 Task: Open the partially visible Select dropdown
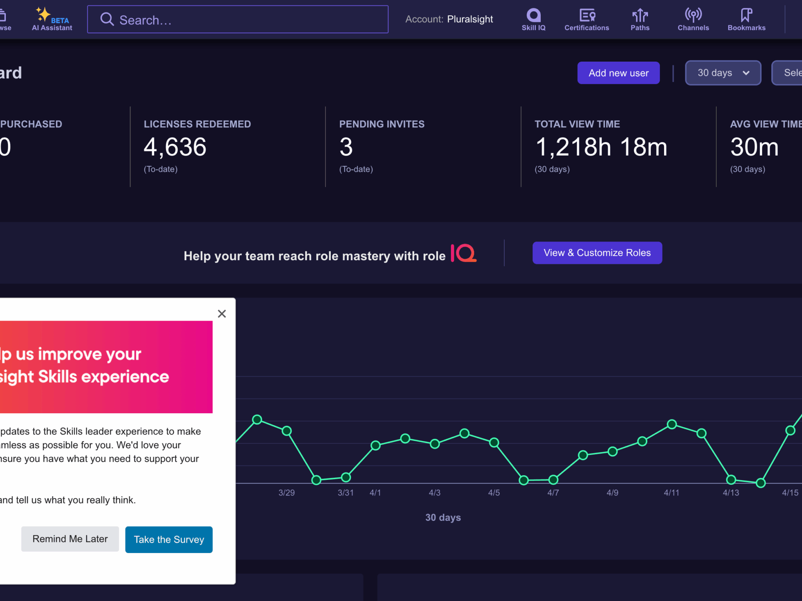click(789, 73)
